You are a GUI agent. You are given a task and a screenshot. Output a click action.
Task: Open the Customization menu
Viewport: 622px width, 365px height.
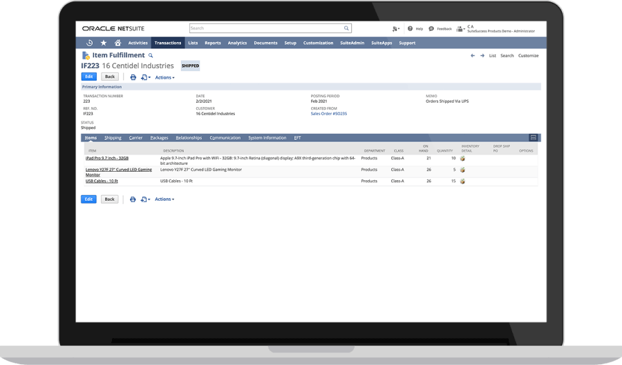tap(318, 43)
